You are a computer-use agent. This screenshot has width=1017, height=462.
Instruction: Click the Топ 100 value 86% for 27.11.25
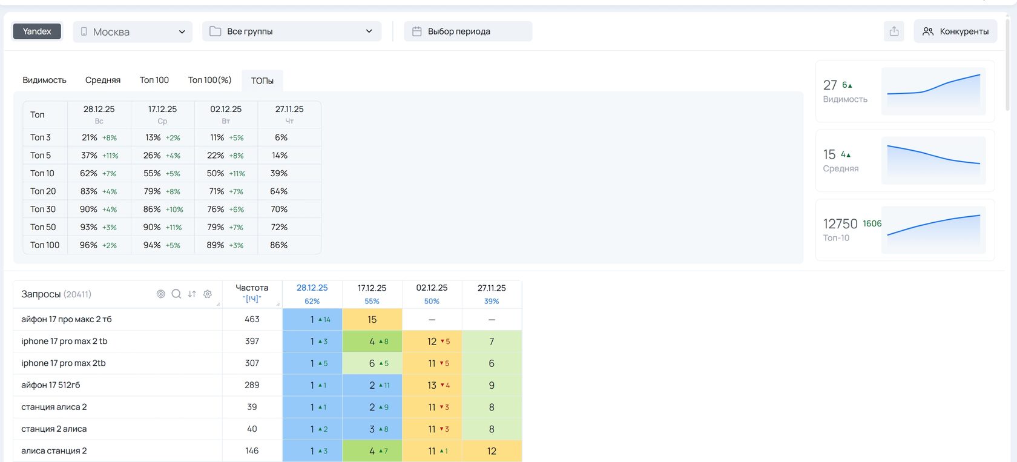pyautogui.click(x=278, y=245)
